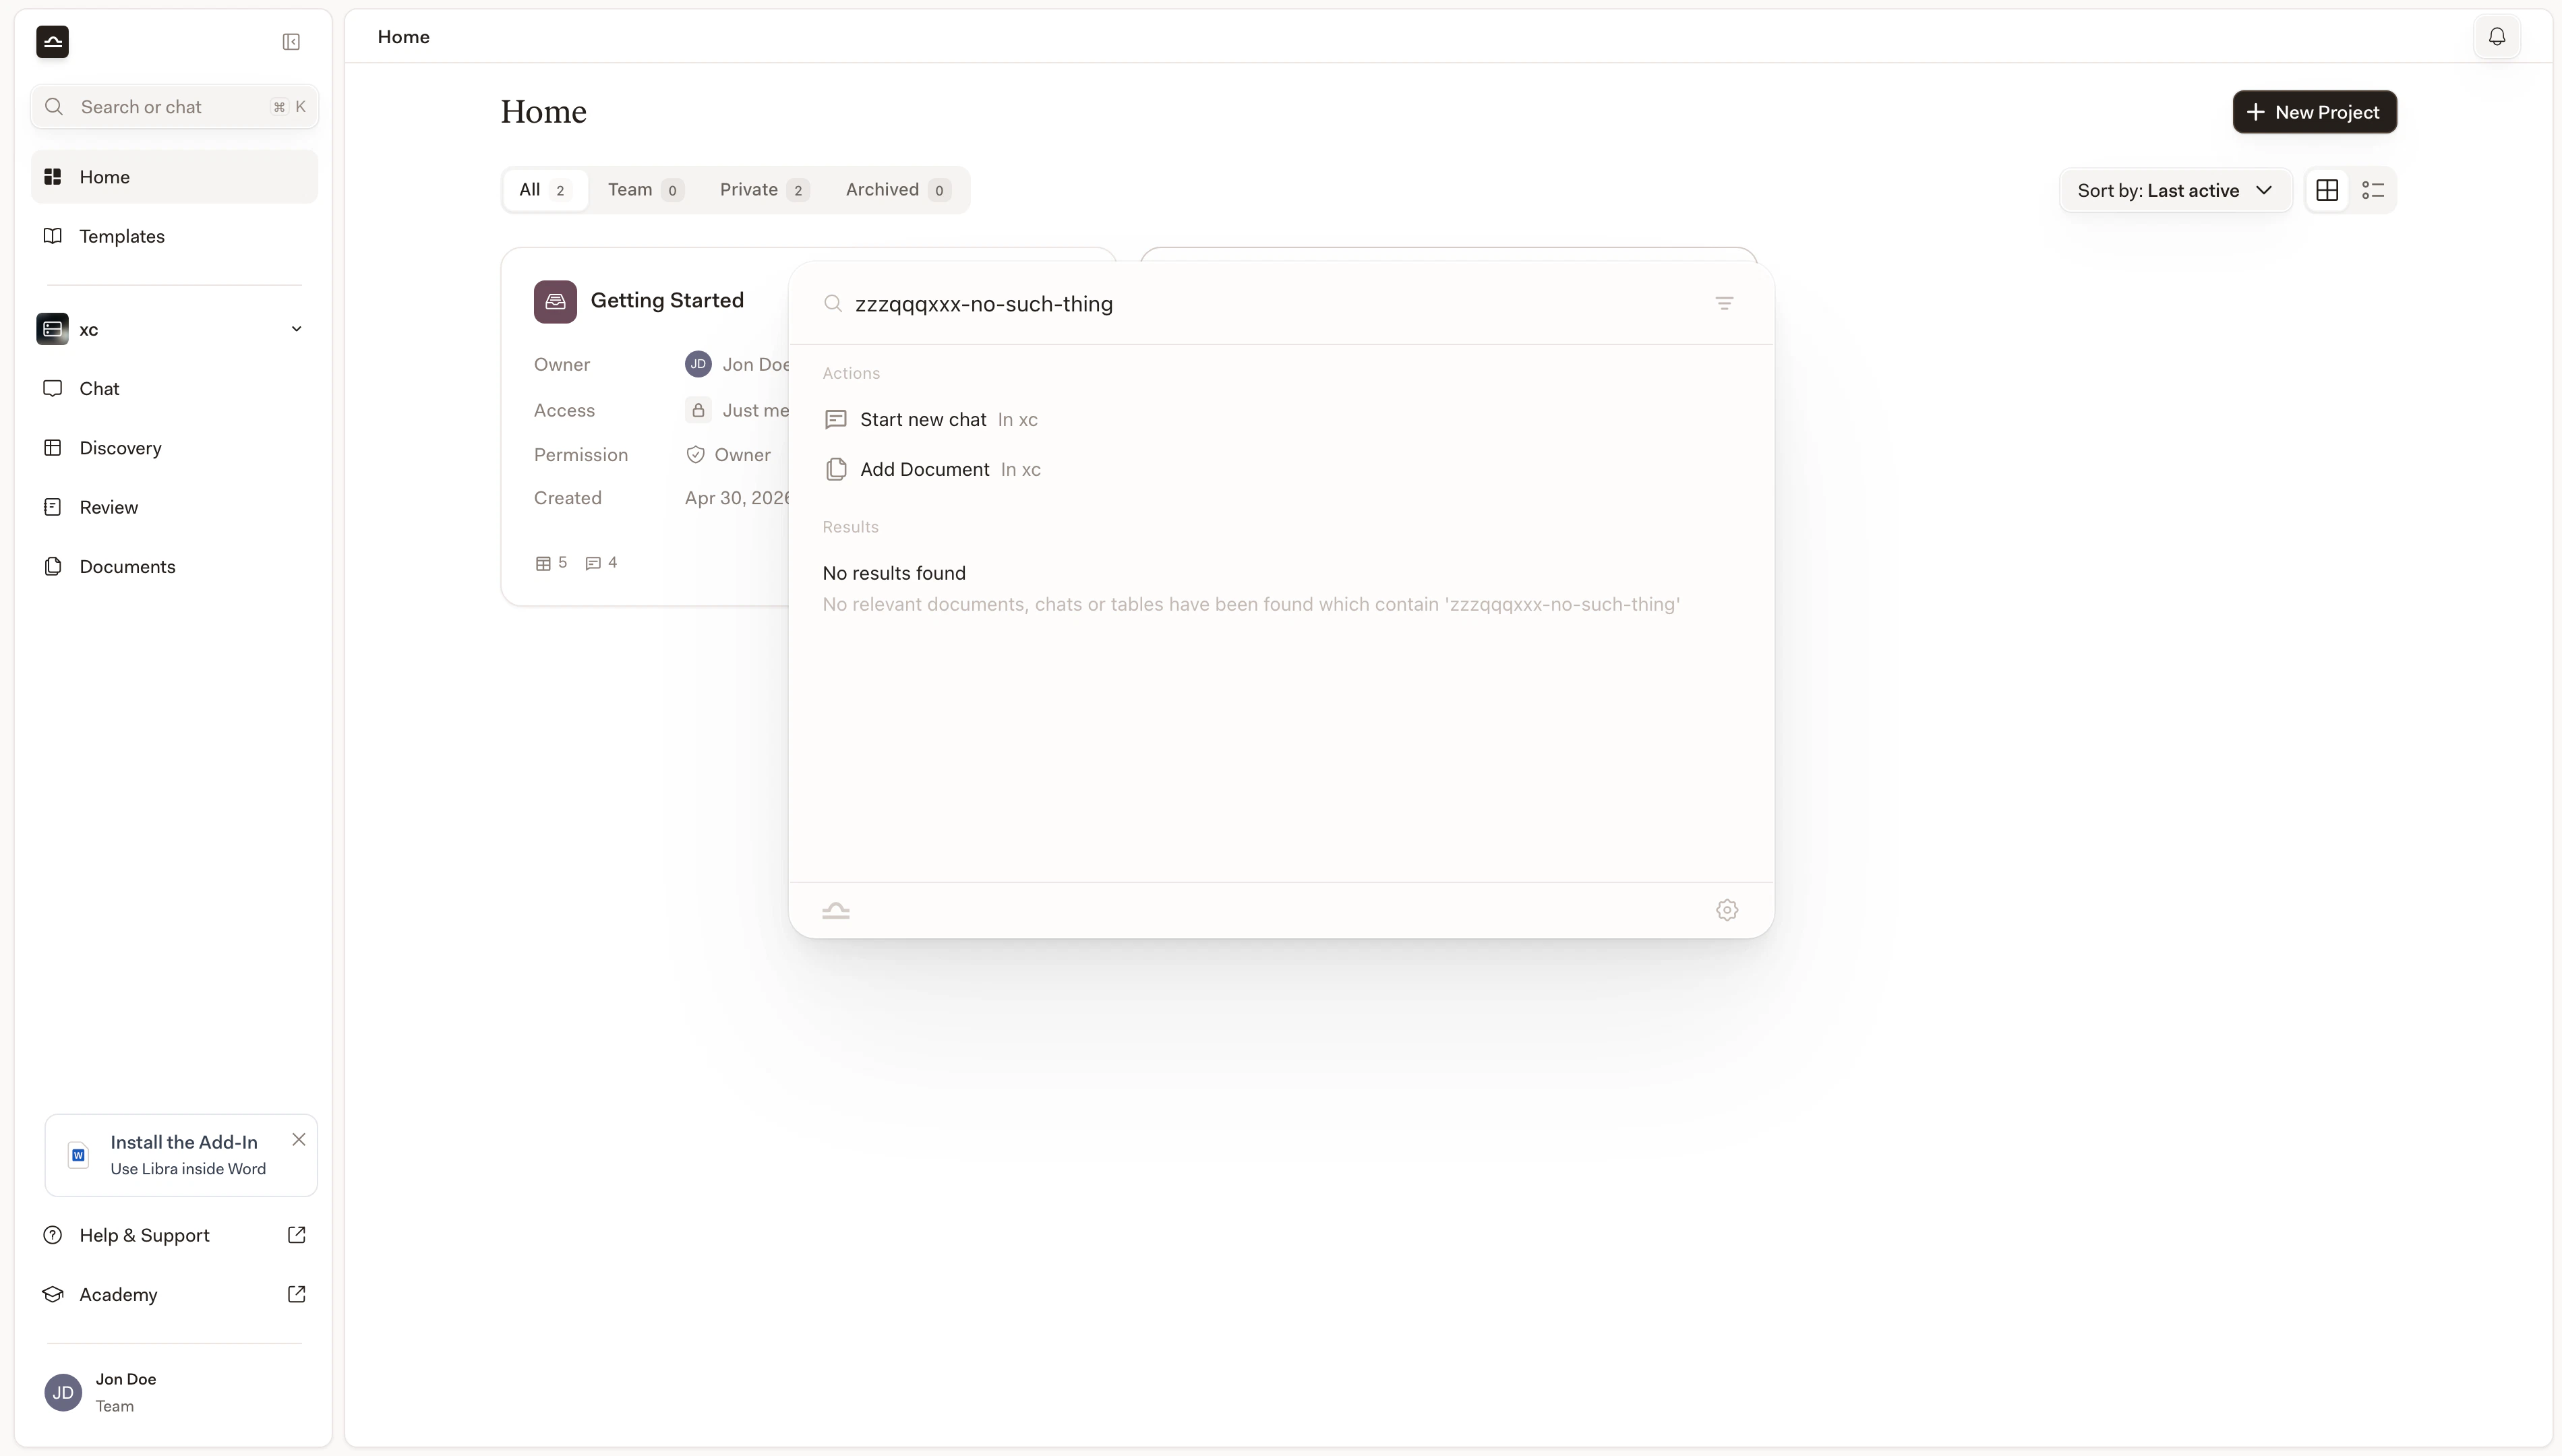Click the Libra logo in the sidebar
Viewport: 2562px width, 1456px height.
53,42
